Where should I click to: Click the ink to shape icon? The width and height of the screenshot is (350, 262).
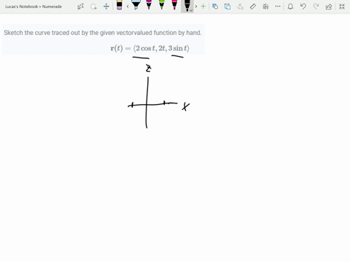(x=227, y=7)
